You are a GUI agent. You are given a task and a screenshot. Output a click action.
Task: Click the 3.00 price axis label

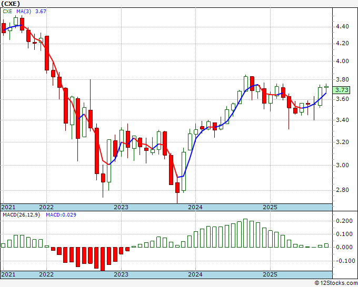point(342,165)
